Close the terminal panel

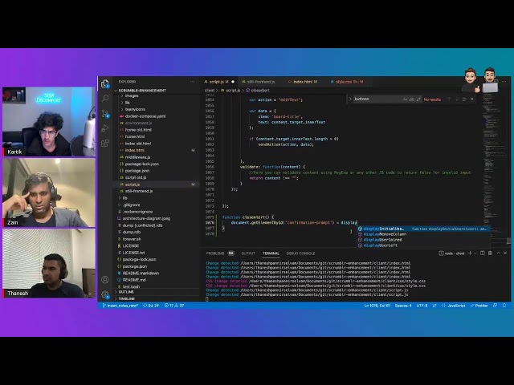(505, 253)
